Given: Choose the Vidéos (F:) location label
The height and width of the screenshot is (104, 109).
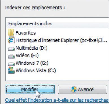Looking at the screenshot, I should 27,56.
